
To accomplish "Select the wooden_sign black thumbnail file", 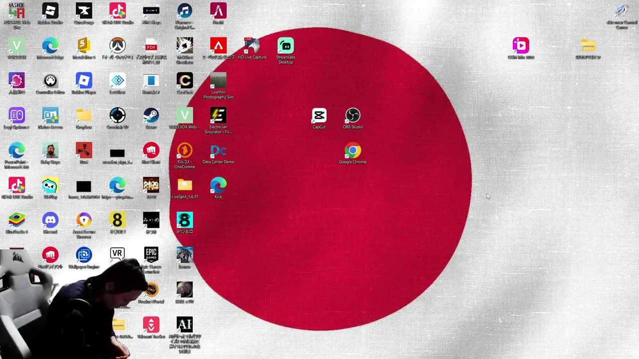I will pyautogui.click(x=117, y=153).
